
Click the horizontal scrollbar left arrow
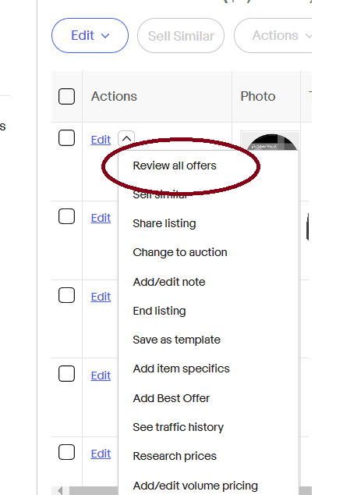(x=60, y=490)
